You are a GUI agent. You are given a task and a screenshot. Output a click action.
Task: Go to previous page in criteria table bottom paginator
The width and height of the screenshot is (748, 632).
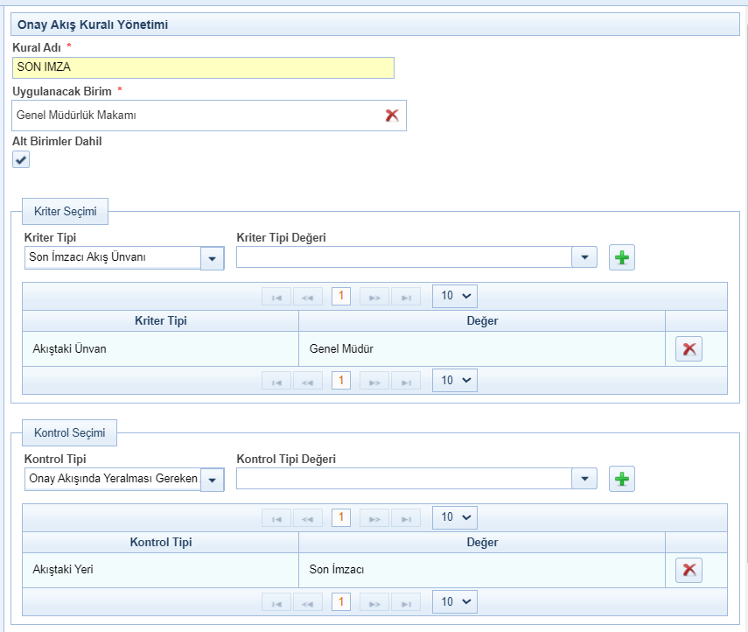pyautogui.click(x=308, y=381)
